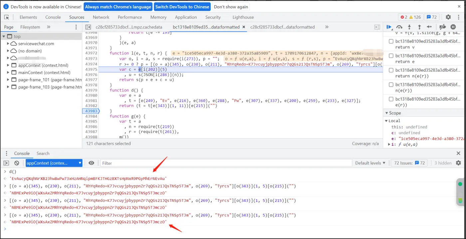Toggle pause on exceptions
Image resolution: width=466 pixels, height=239 pixels.
pyautogui.click(x=453, y=27)
